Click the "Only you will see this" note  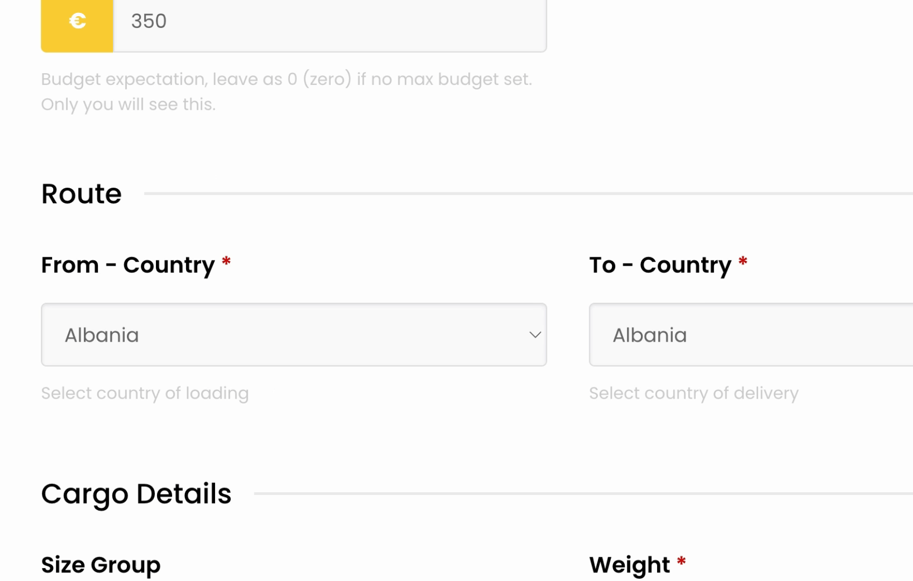tap(129, 104)
